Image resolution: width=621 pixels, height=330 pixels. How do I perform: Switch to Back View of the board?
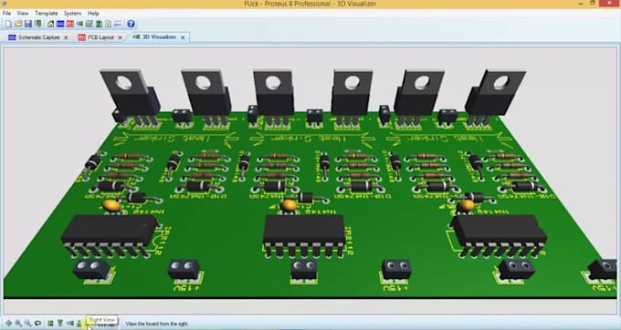click(79, 324)
